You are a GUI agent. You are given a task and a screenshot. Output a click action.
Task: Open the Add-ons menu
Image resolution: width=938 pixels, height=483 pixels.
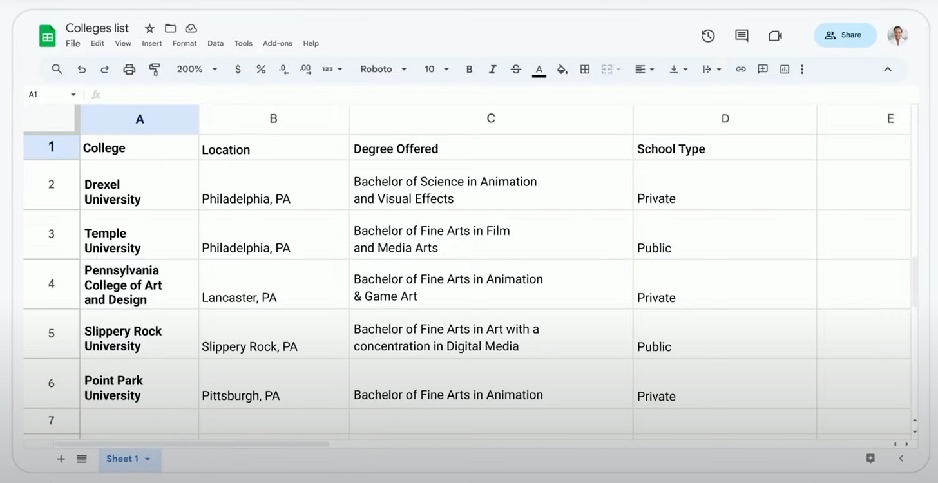pos(278,43)
